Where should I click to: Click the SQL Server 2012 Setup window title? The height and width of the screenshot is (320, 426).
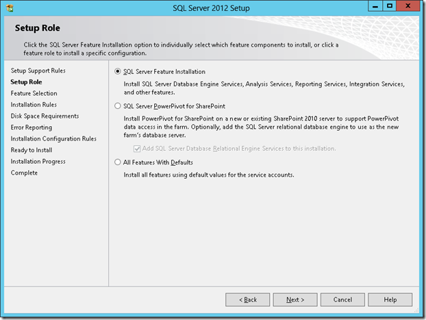coord(211,8)
